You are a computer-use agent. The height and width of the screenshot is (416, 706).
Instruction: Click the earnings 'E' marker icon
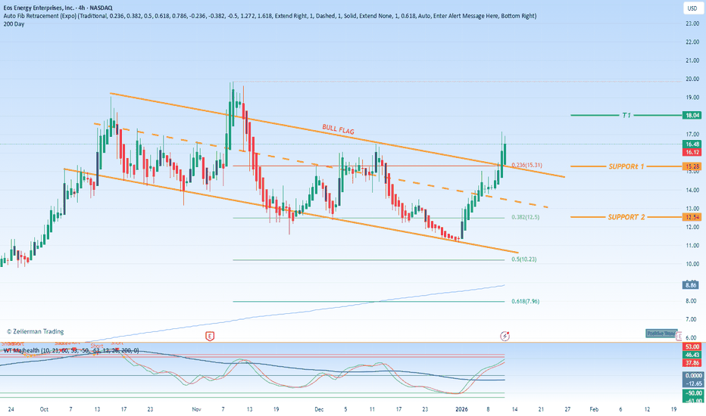click(209, 334)
